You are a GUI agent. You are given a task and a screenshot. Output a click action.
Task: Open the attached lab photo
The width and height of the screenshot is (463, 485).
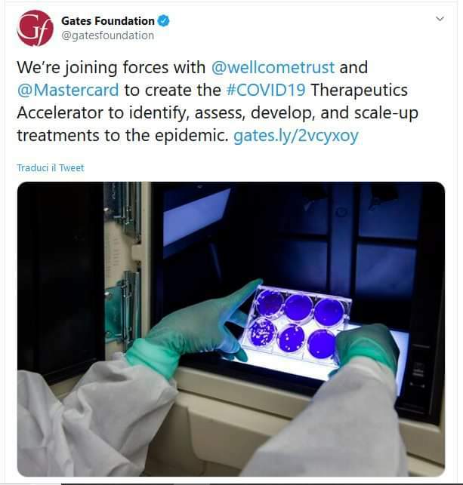pyautogui.click(x=231, y=329)
